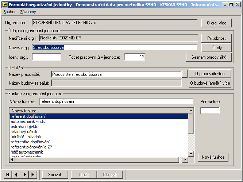This screenshot has width=243, height=182.
Task: Close the form window
Action: pyautogui.click(x=238, y=5)
